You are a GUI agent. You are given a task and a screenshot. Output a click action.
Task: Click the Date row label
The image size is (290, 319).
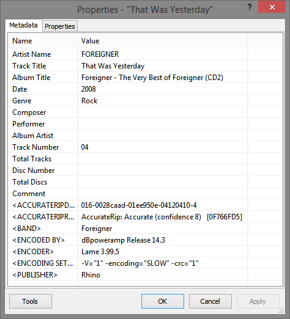coord(20,89)
